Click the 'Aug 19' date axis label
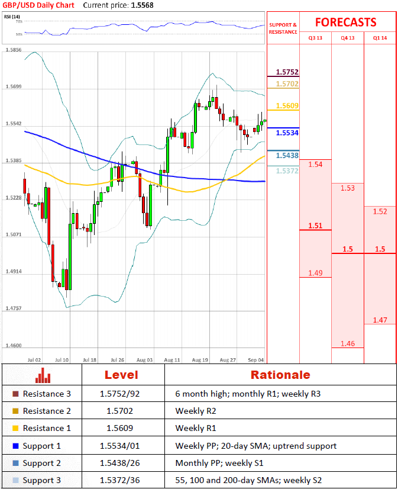The width and height of the screenshot is (398, 489). (x=200, y=360)
